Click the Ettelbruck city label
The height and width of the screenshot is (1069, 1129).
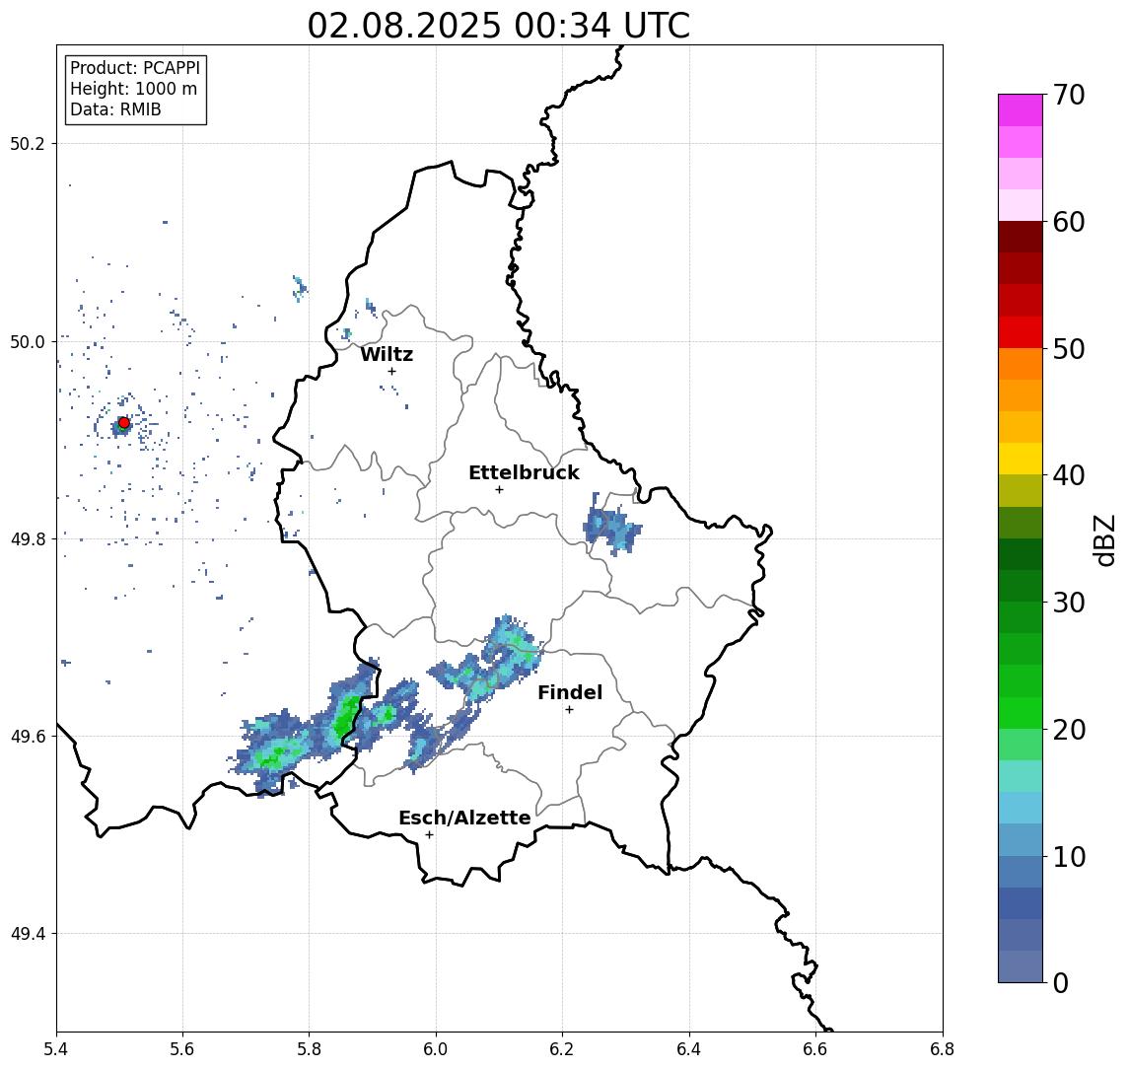click(x=524, y=472)
